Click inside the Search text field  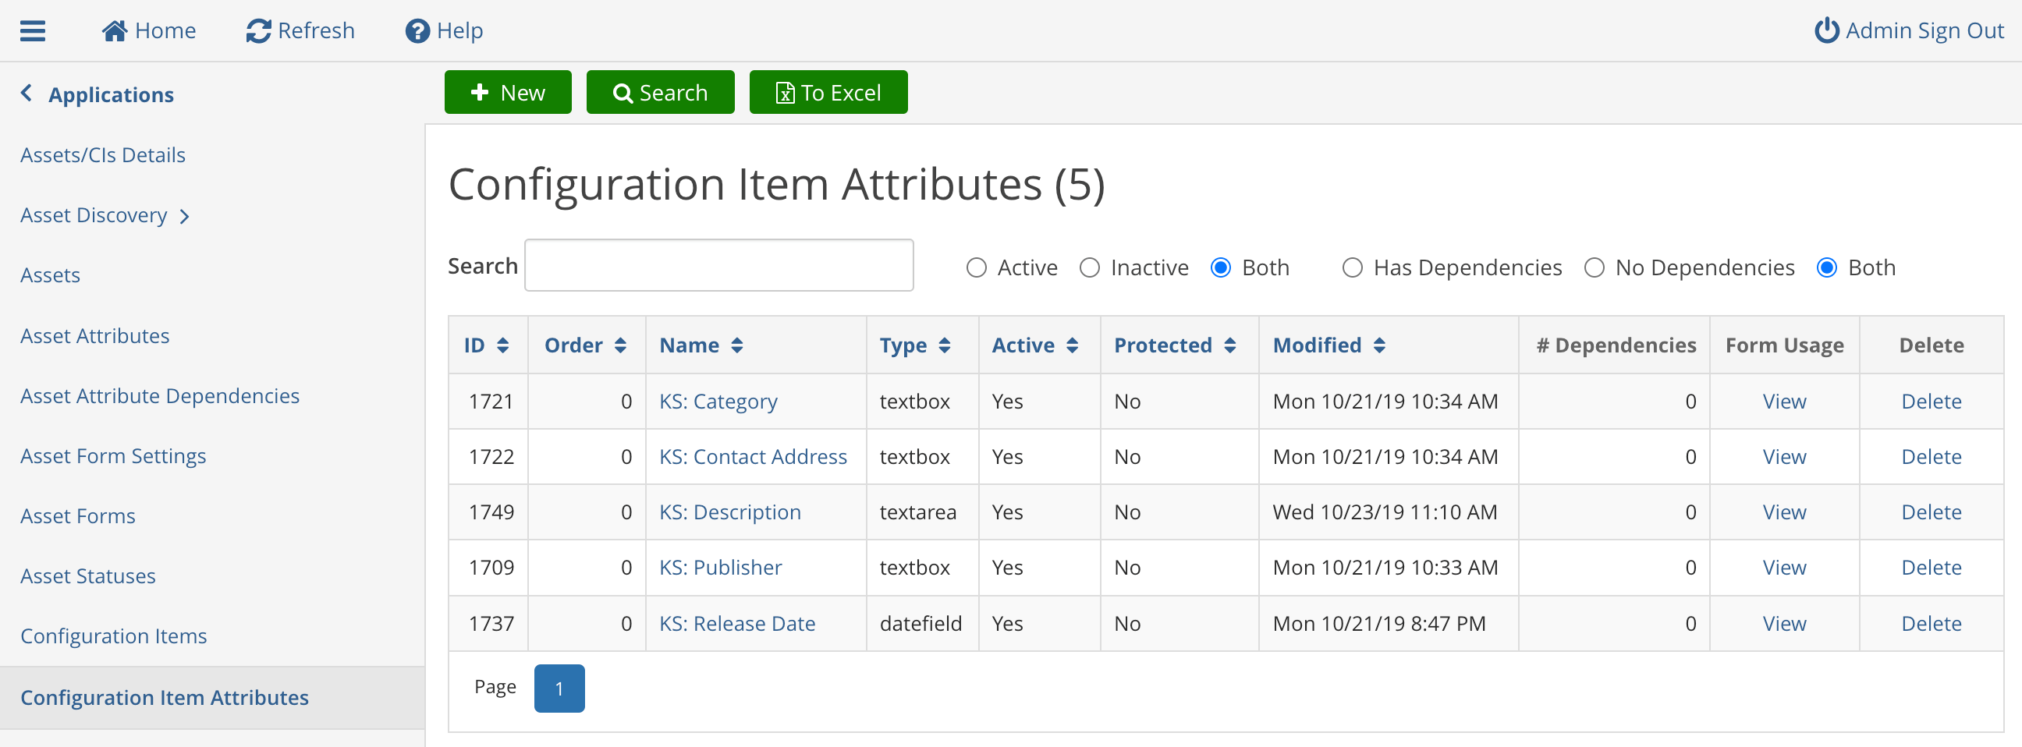(718, 265)
